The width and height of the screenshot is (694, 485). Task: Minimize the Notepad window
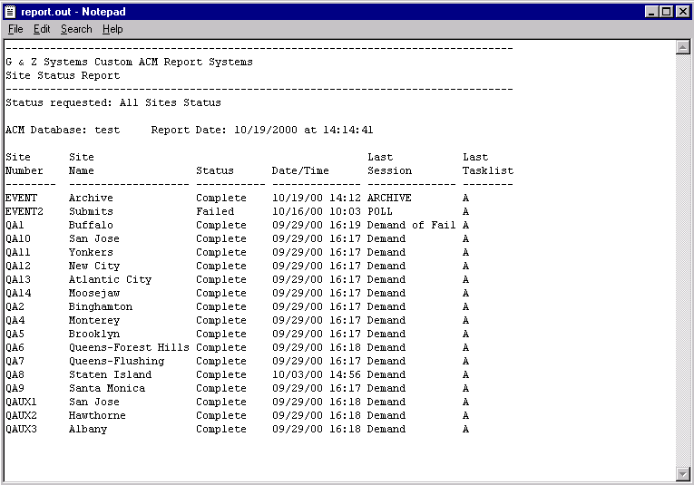(652, 11)
